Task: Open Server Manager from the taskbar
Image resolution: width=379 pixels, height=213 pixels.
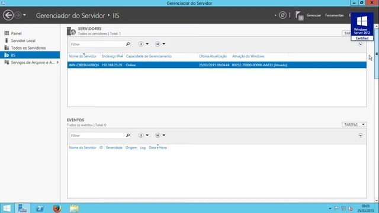Action: [23, 208]
